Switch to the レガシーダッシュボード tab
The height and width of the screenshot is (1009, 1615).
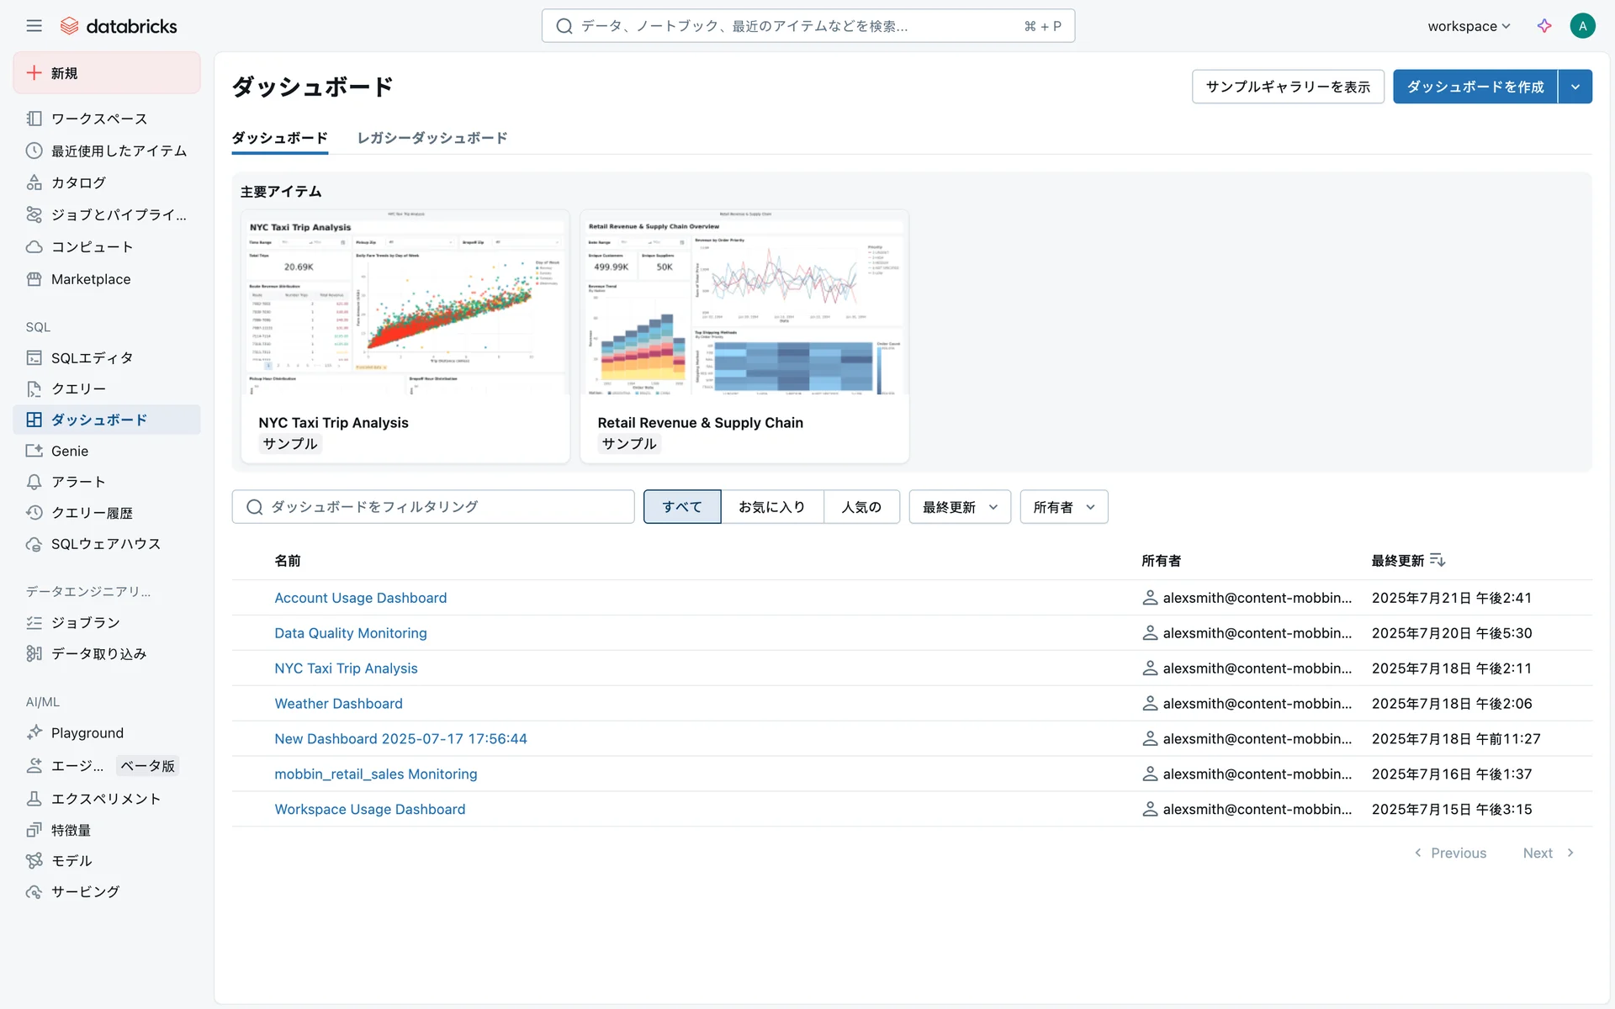(432, 138)
